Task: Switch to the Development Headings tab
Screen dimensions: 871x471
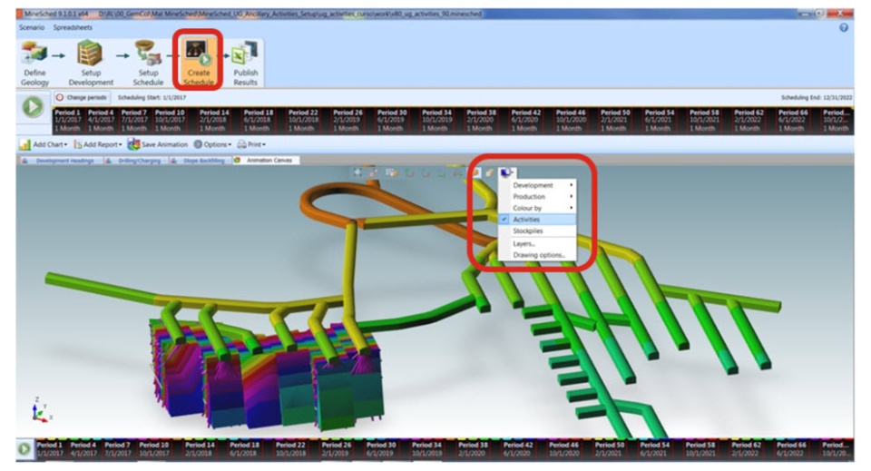Action: pyautogui.click(x=60, y=161)
